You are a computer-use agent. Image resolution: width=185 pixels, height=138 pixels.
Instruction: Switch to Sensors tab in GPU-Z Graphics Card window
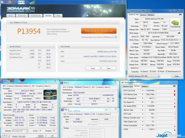[x=143, y=15]
